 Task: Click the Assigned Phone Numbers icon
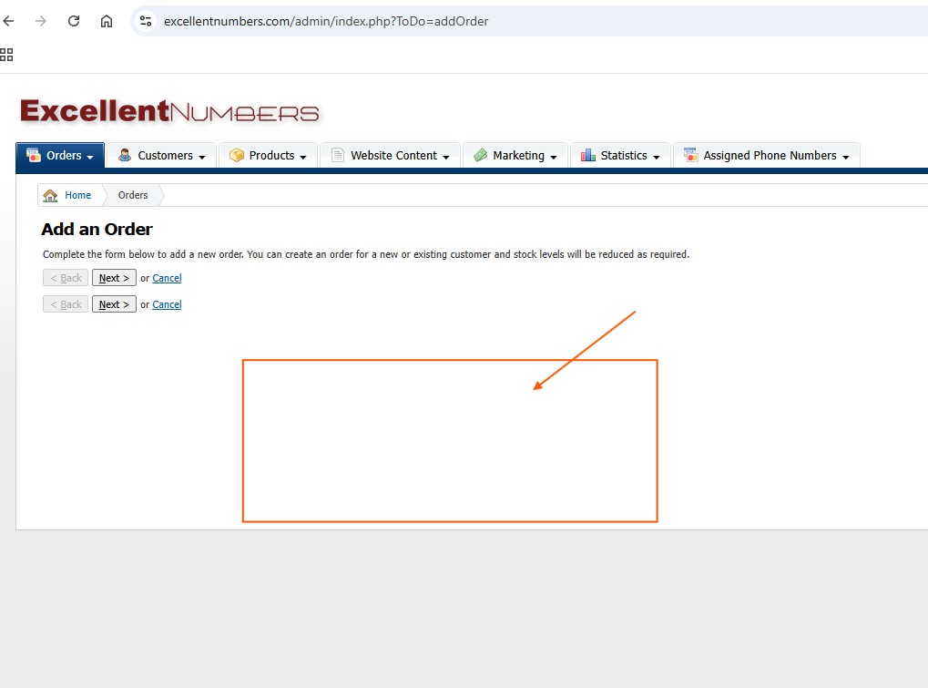690,156
